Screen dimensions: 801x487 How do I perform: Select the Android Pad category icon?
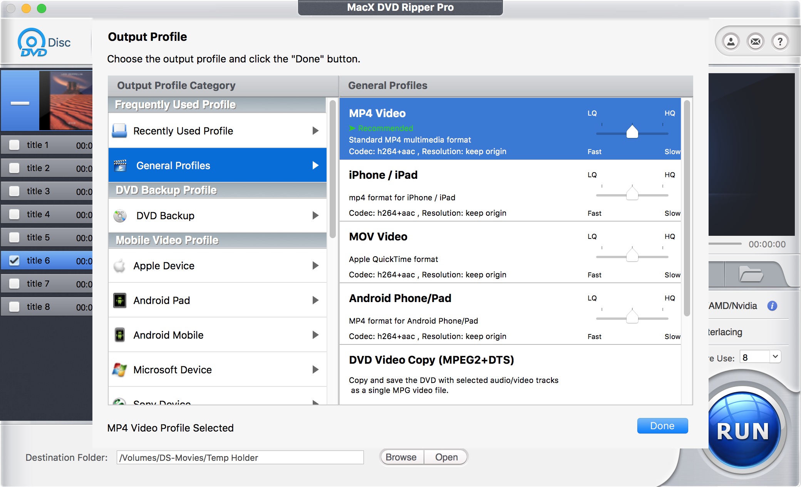click(x=119, y=300)
